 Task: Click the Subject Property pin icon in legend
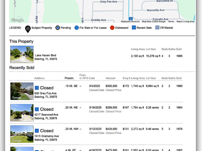point(28,29)
